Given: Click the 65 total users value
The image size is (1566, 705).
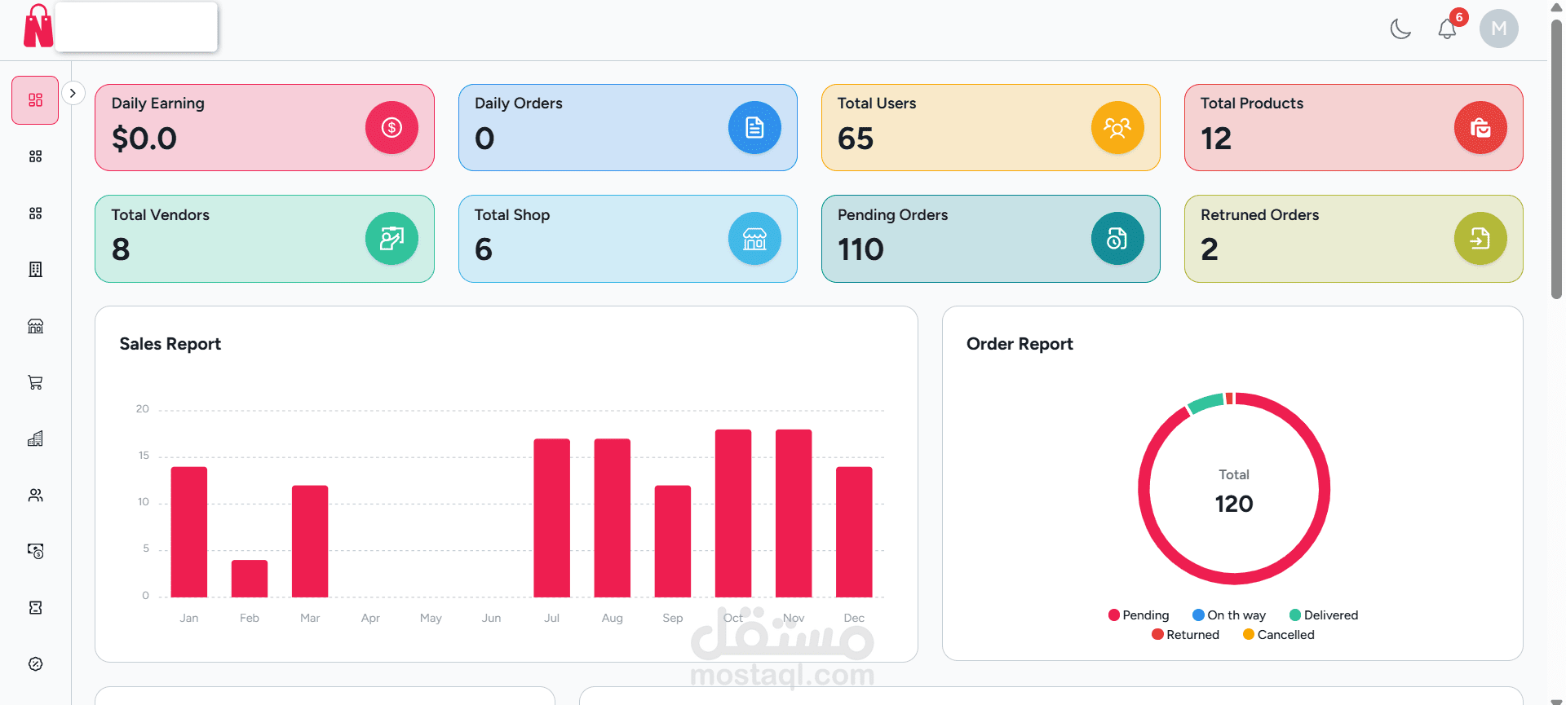Looking at the screenshot, I should click(x=856, y=139).
